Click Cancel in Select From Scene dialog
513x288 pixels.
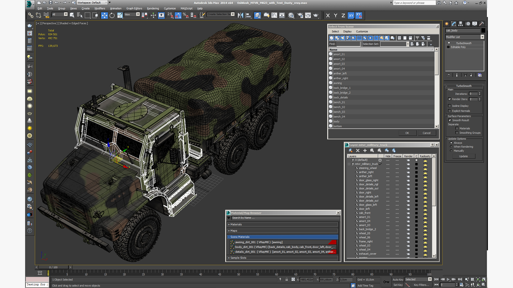point(426,133)
